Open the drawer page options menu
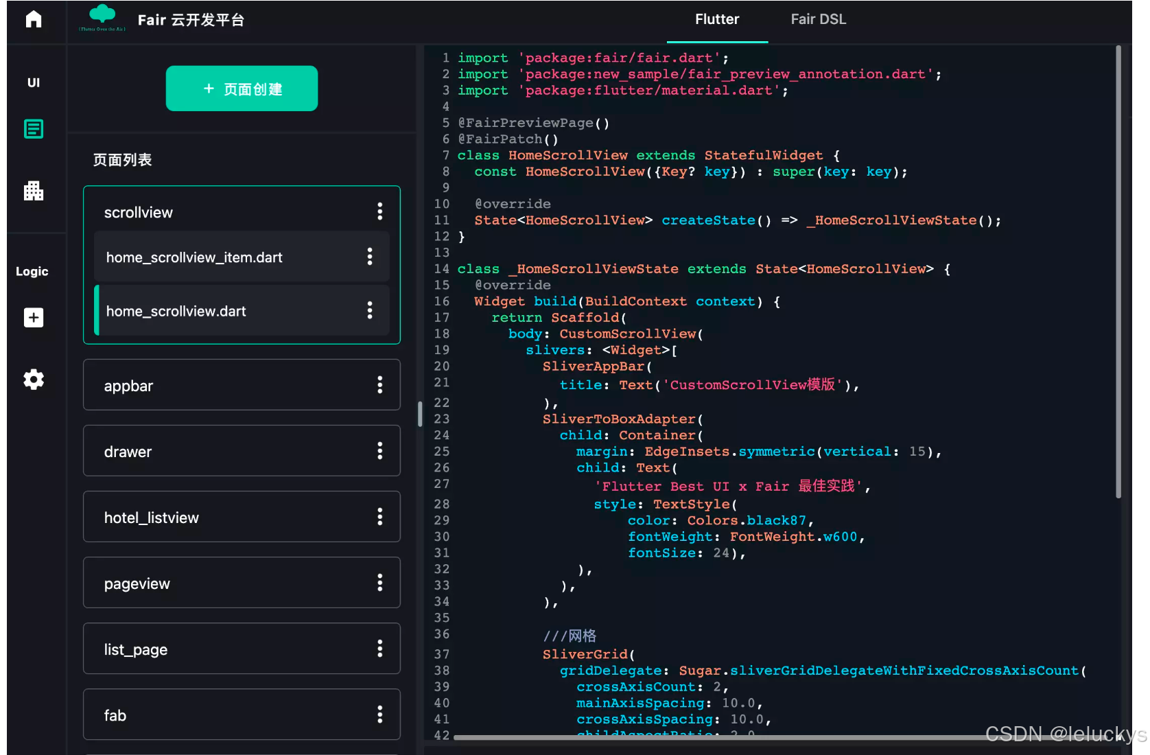This screenshot has width=1150, height=755. click(x=379, y=451)
